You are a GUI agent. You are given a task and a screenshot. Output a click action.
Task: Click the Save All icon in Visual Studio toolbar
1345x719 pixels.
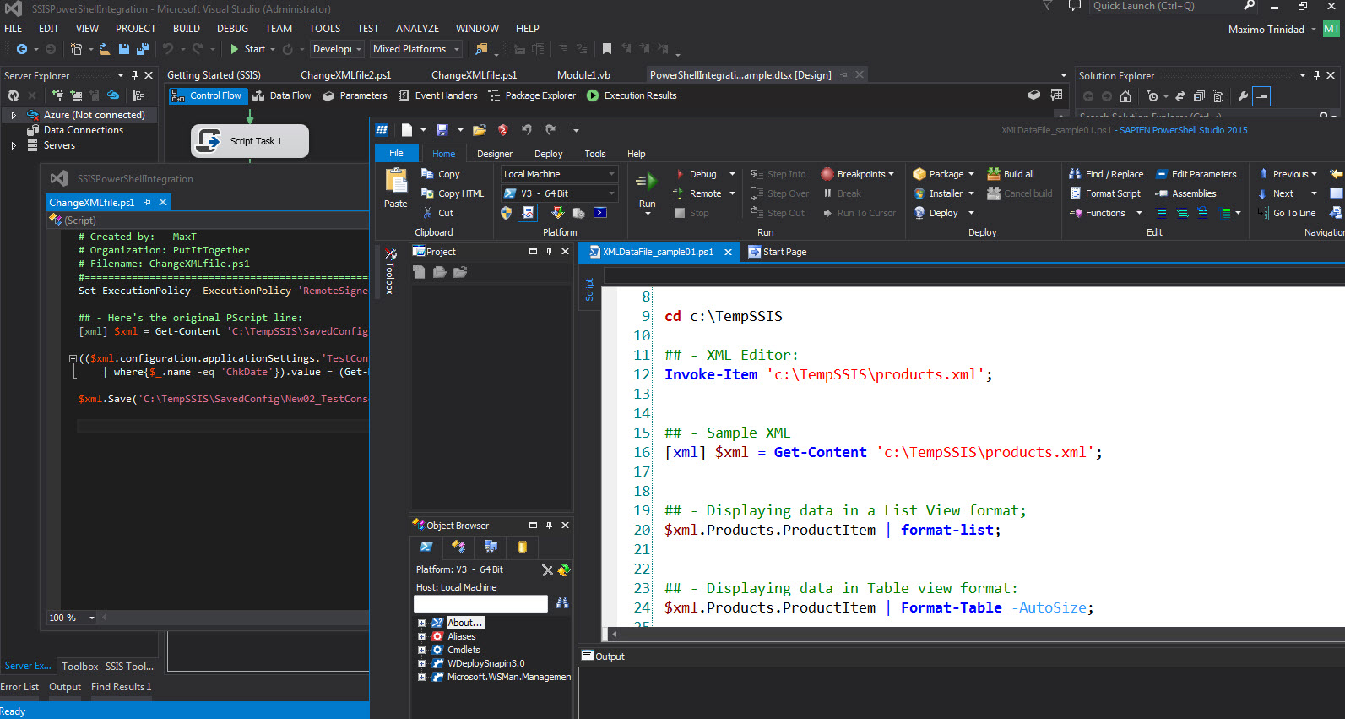142,49
